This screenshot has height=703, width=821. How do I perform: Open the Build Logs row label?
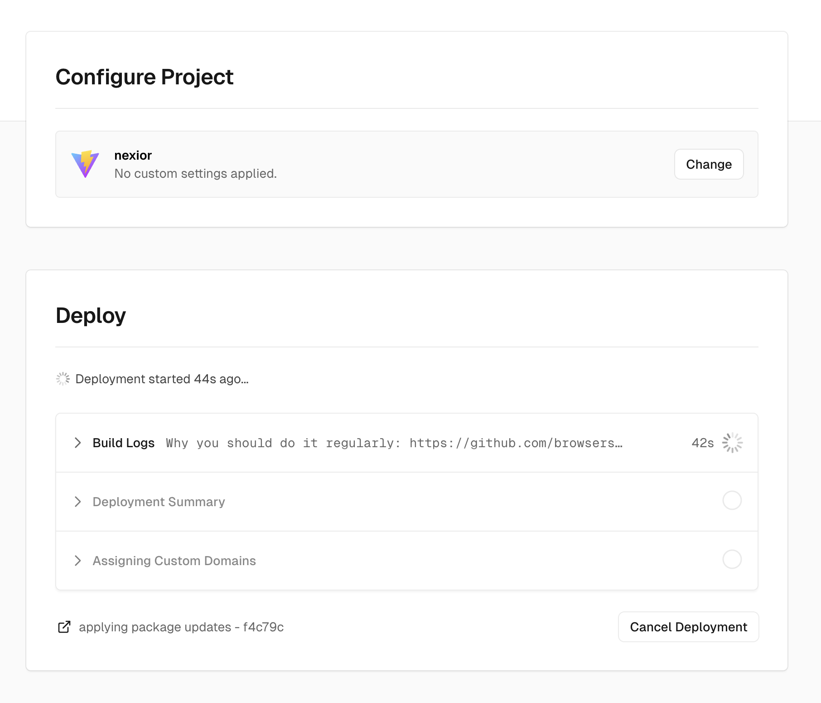pyautogui.click(x=124, y=443)
